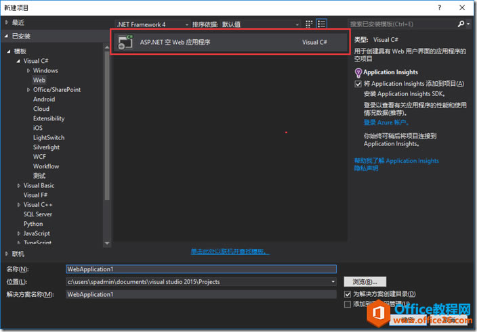Click the search installed templates field
The height and width of the screenshot is (332, 477).
tap(402, 24)
